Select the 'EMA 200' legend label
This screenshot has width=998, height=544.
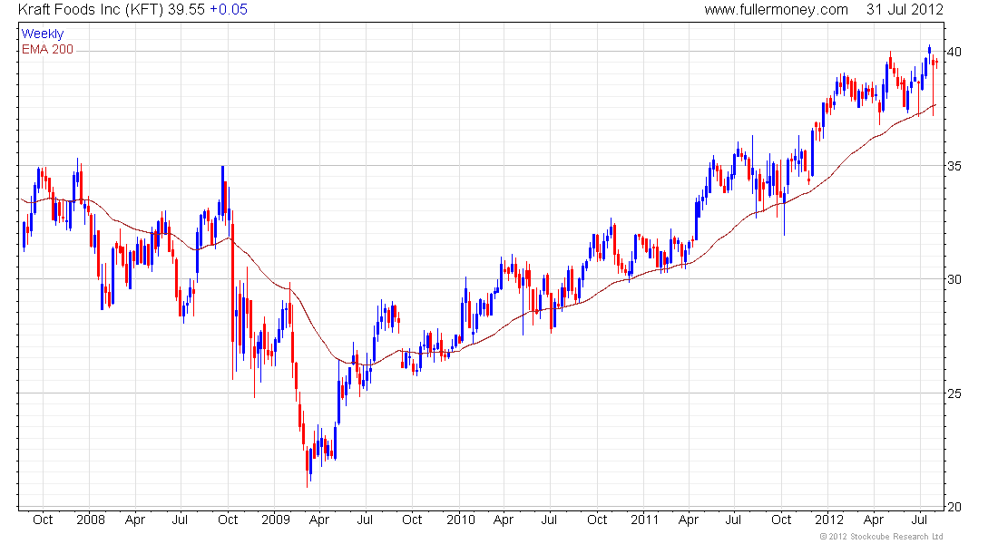click(48, 49)
